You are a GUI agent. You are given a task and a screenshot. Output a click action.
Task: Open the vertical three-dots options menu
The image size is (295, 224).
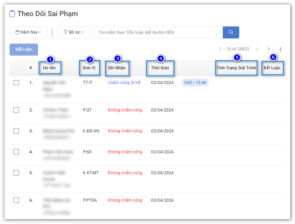pos(280,49)
